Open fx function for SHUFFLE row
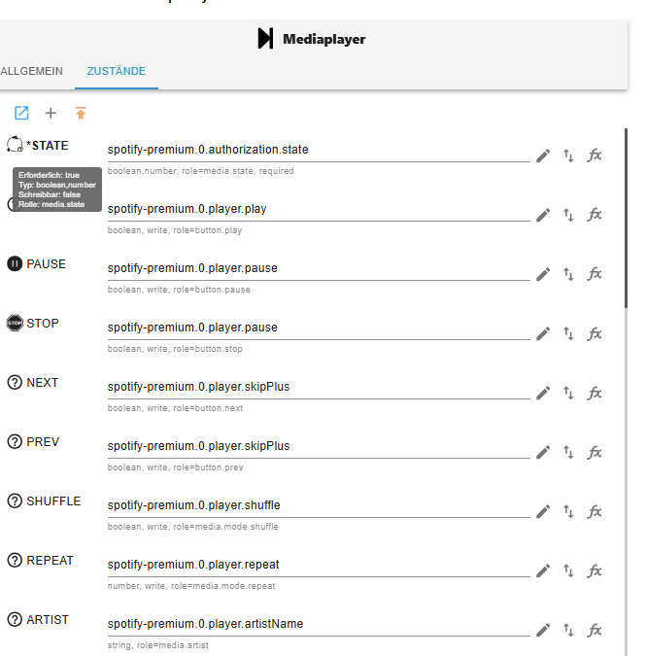The height and width of the screenshot is (656, 646). (595, 511)
